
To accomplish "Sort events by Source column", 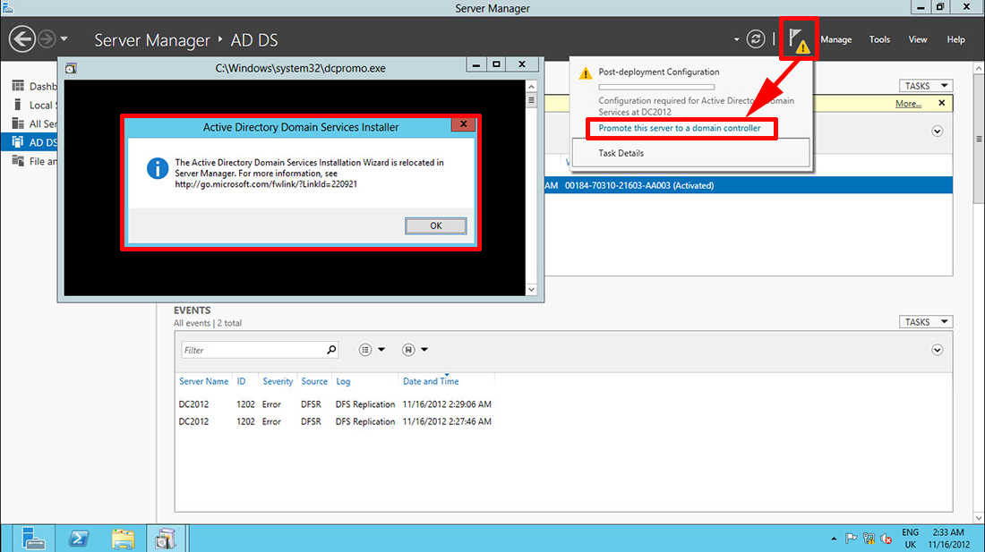I will (x=314, y=381).
